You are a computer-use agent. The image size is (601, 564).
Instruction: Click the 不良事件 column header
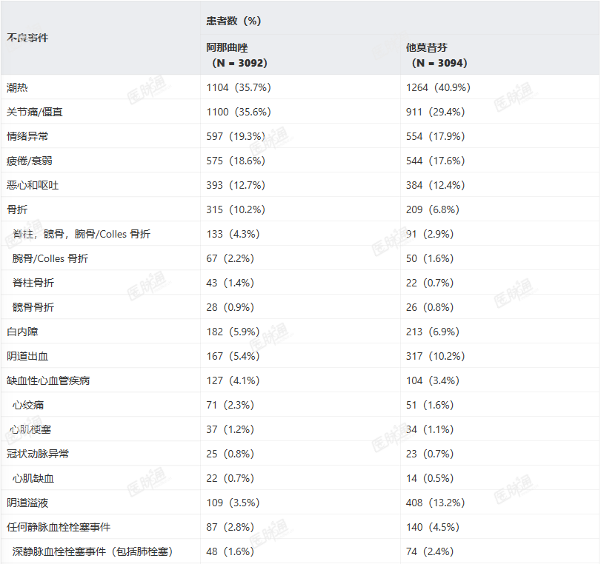pos(27,38)
